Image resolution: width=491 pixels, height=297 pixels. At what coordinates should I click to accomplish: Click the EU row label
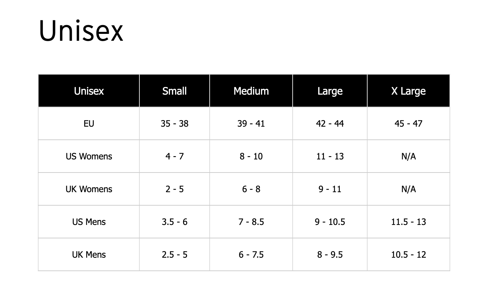89,123
